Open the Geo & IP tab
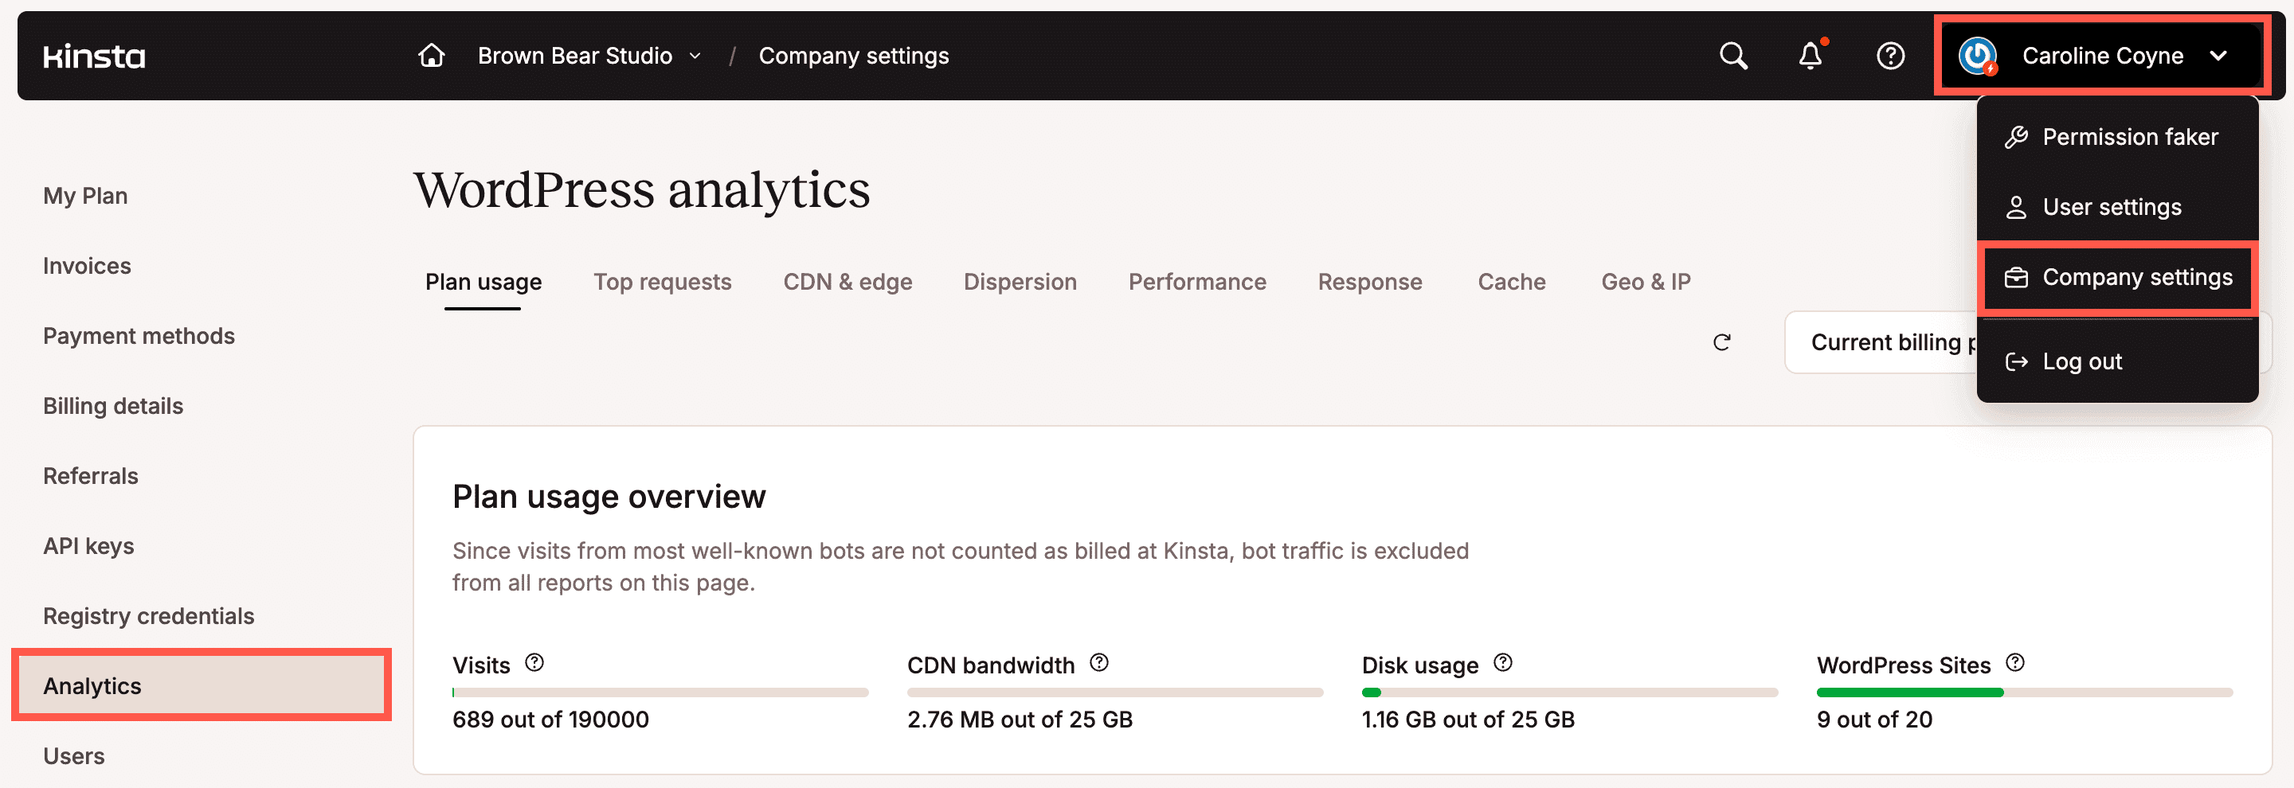This screenshot has width=2294, height=788. [x=1646, y=281]
